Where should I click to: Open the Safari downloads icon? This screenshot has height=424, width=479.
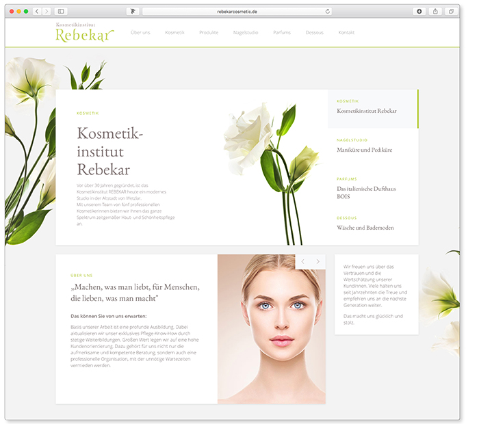click(419, 12)
